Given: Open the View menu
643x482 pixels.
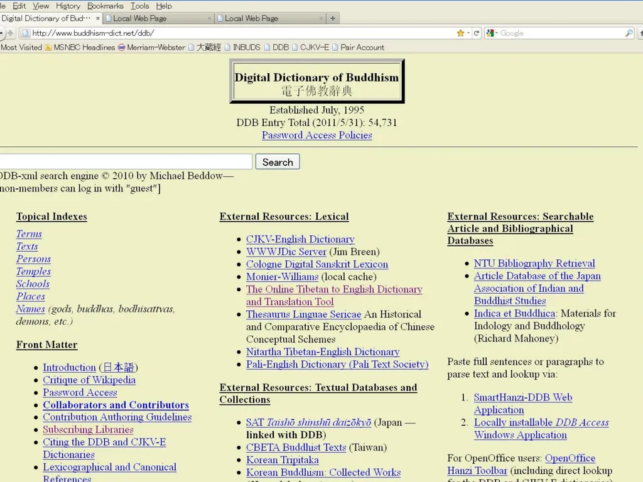Looking at the screenshot, I should pos(41,6).
